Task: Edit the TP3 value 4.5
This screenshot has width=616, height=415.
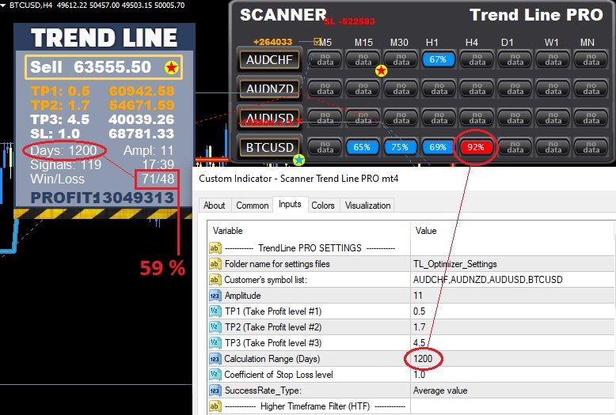Action: 512,343
